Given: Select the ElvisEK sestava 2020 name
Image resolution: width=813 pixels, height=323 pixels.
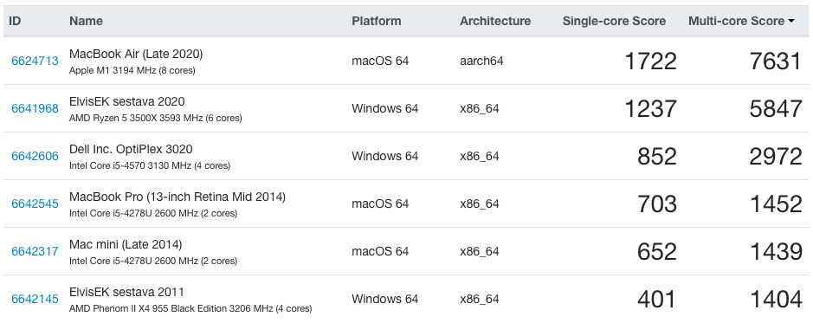Looking at the screenshot, I should 127,101.
